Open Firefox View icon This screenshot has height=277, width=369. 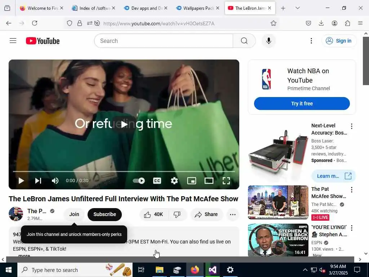7,8
